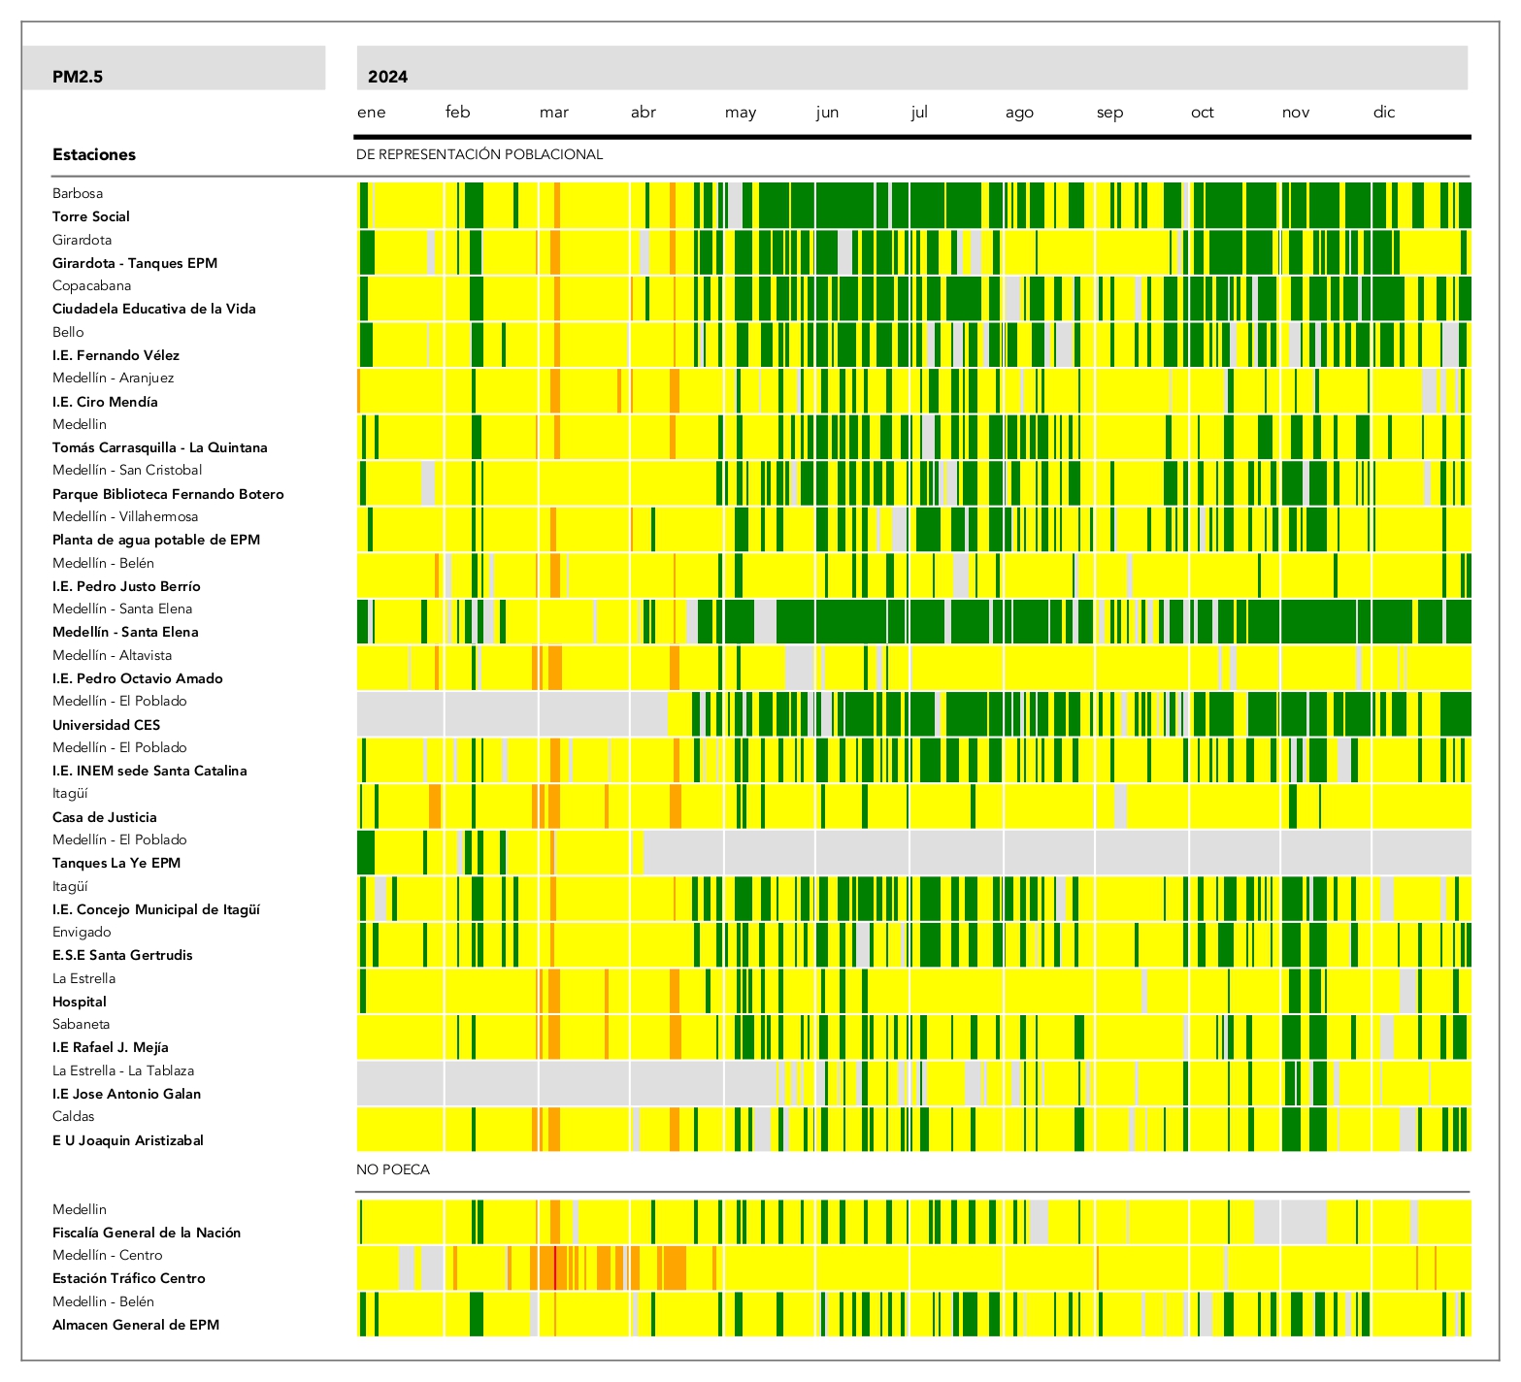Click the Estaciones column heading

pos(94,154)
